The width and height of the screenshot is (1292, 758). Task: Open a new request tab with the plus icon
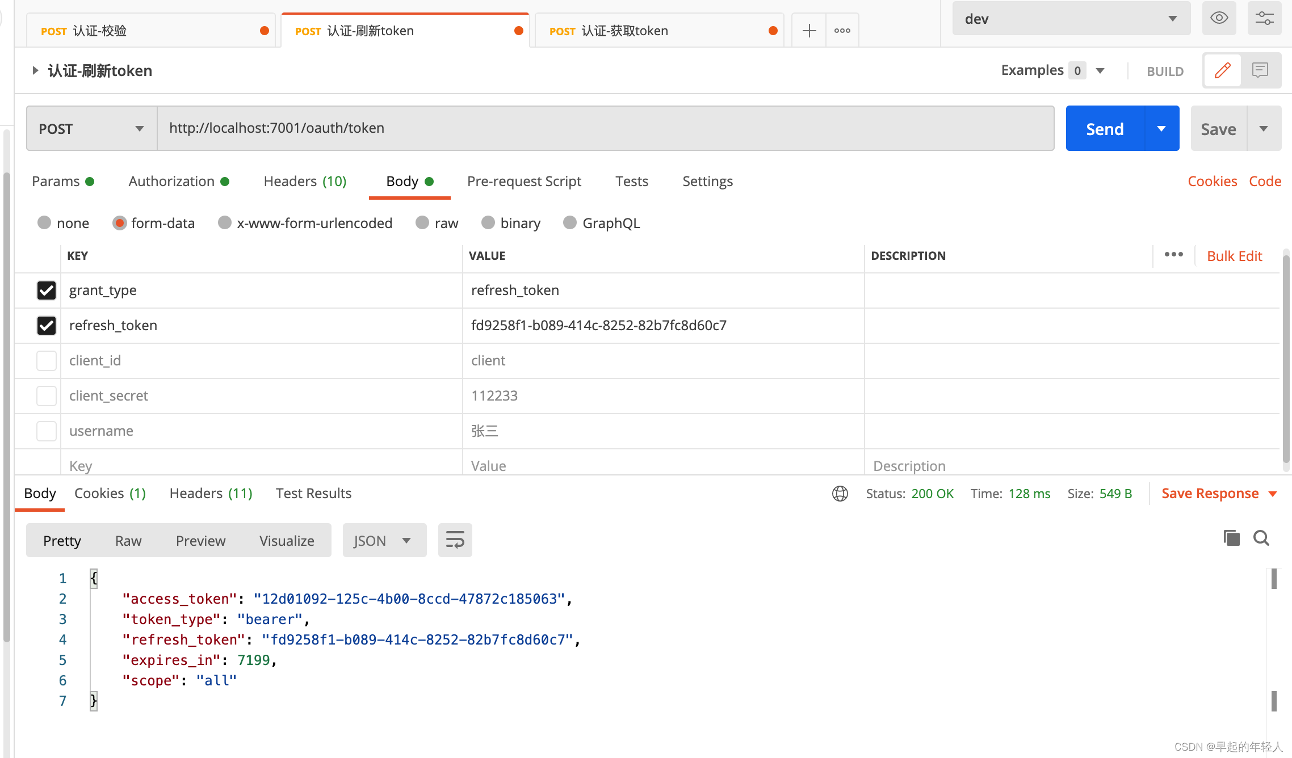808,30
